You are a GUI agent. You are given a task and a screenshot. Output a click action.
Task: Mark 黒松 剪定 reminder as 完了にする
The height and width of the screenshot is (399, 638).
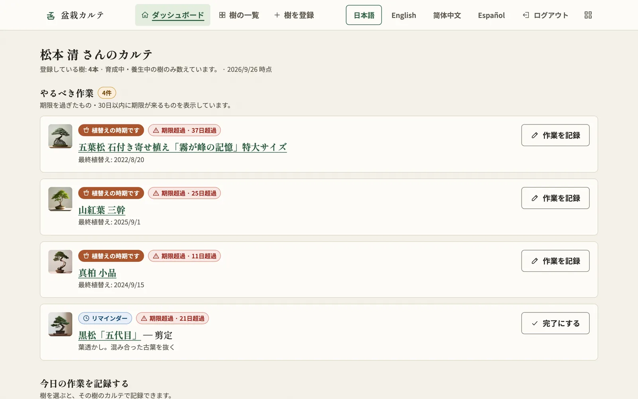(x=555, y=323)
